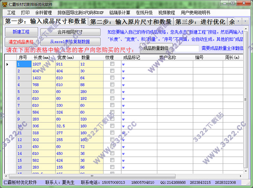Select width cell with value 911
The height and width of the screenshot is (188, 253).
67,64
